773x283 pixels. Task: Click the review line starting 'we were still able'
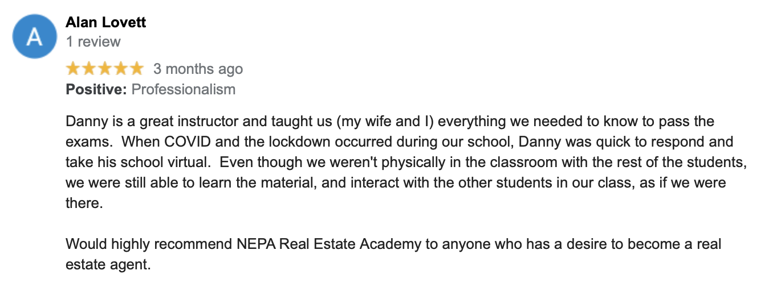pos(396,183)
